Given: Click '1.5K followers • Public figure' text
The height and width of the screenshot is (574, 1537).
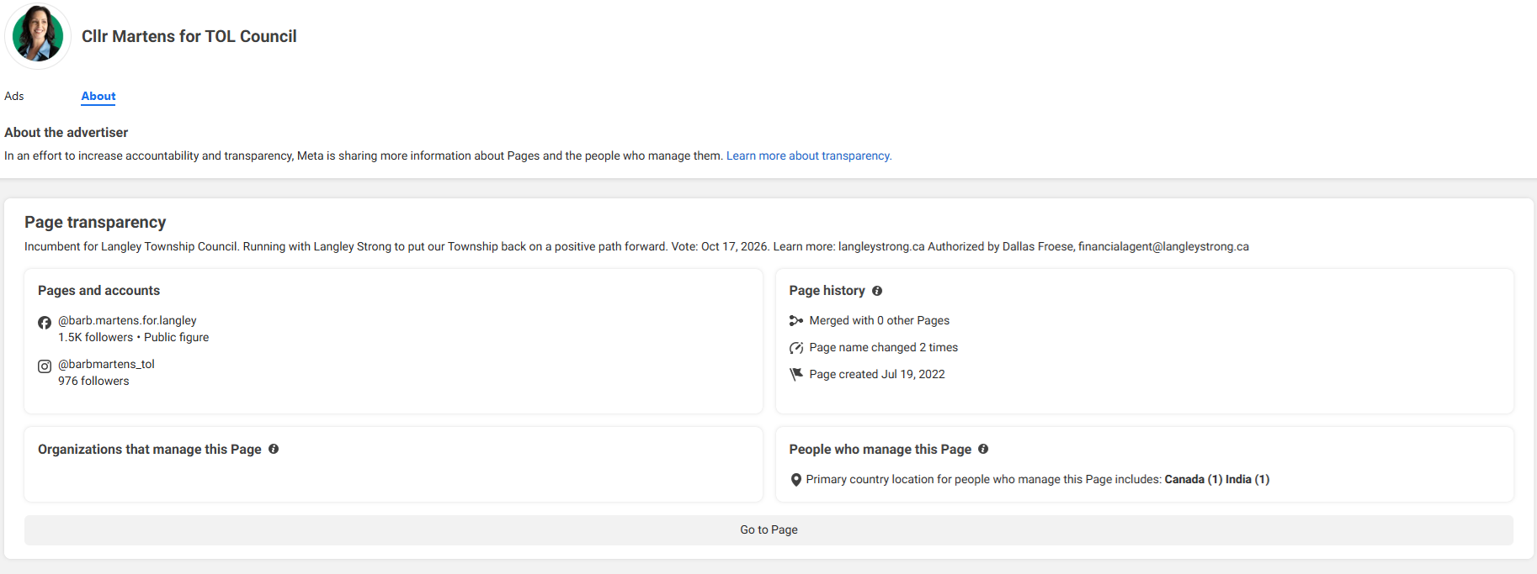Looking at the screenshot, I should 133,337.
